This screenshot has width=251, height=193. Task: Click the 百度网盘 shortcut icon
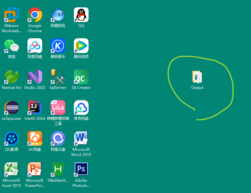pos(35,46)
